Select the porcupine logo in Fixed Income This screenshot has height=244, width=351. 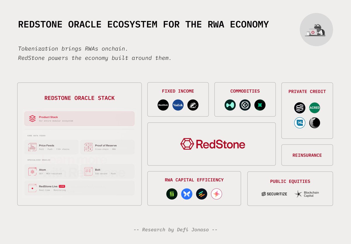pos(193,105)
